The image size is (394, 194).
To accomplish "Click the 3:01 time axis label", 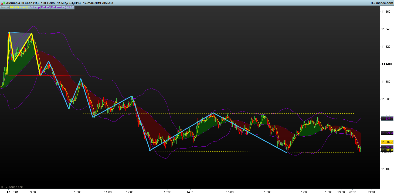I will [x=16, y=192].
